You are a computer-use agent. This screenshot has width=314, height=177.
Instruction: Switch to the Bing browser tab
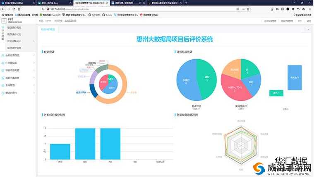55,3
